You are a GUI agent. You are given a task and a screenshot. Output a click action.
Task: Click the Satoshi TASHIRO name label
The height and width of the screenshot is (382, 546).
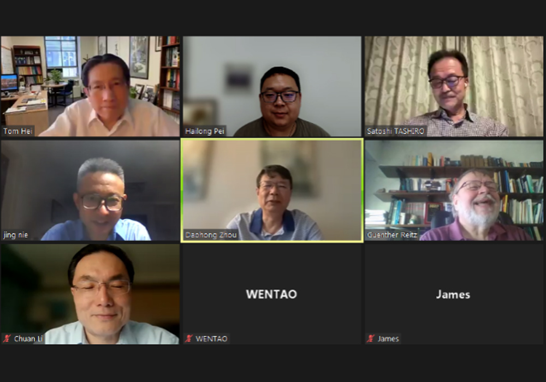pyautogui.click(x=395, y=131)
